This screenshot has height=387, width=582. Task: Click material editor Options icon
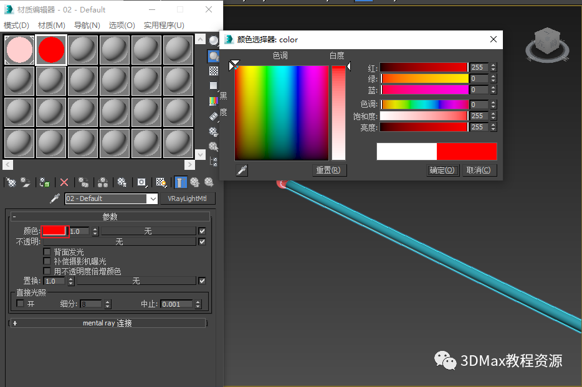click(214, 132)
